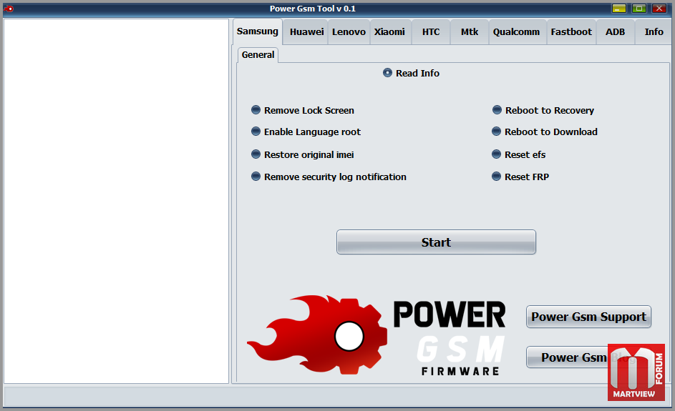Screen dimensions: 675x411
Task: Open the Huawei tab
Action: click(x=306, y=32)
